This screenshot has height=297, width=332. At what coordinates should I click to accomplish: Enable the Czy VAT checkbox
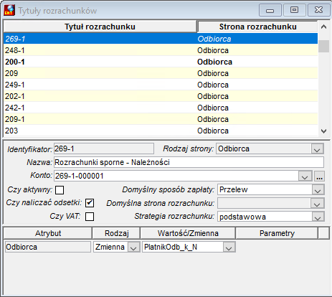point(90,217)
